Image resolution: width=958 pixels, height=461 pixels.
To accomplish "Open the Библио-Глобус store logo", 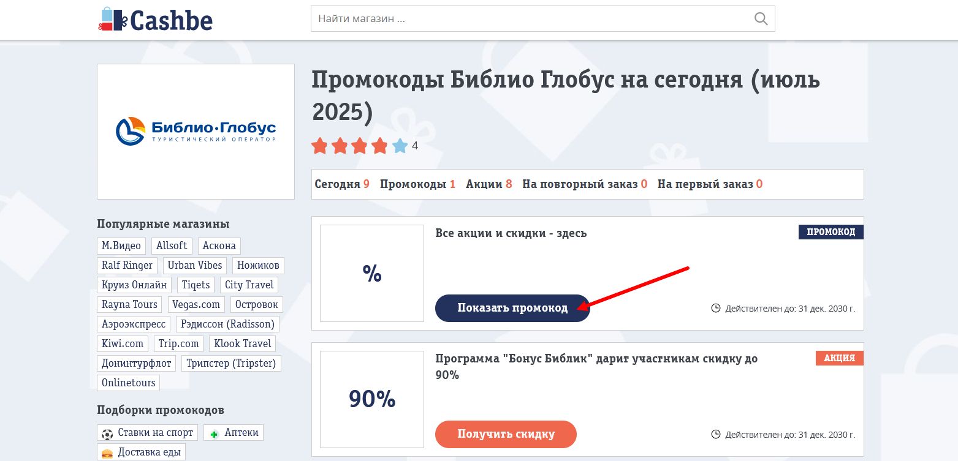I will click(196, 132).
